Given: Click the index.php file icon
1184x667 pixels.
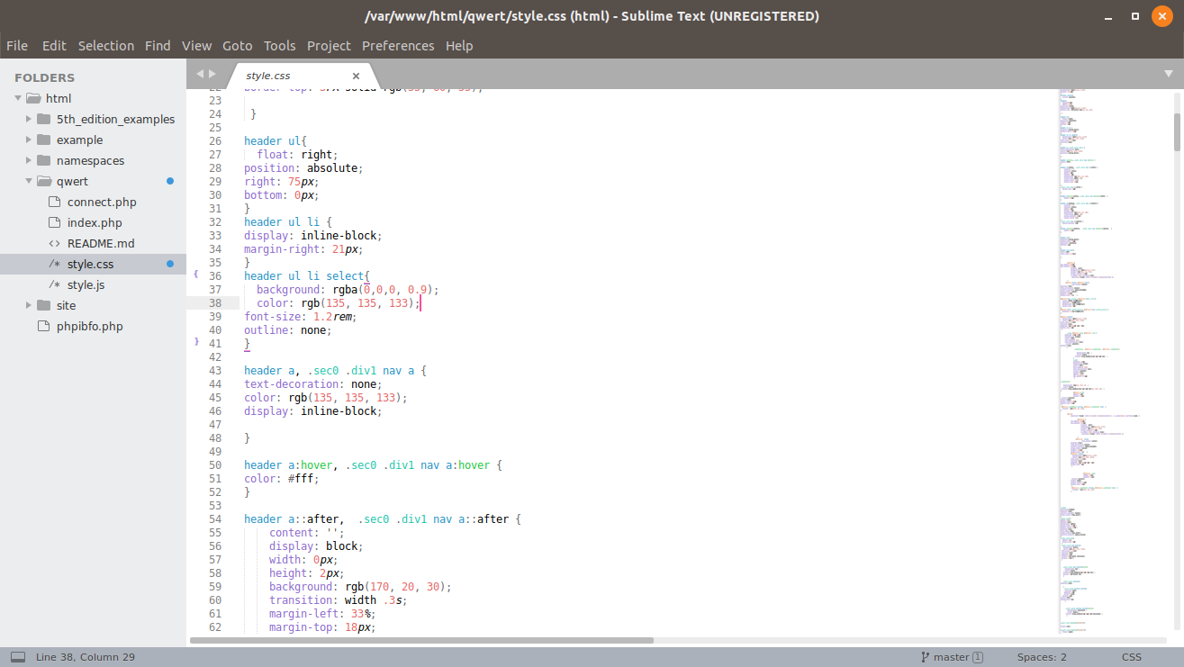Looking at the screenshot, I should (53, 222).
